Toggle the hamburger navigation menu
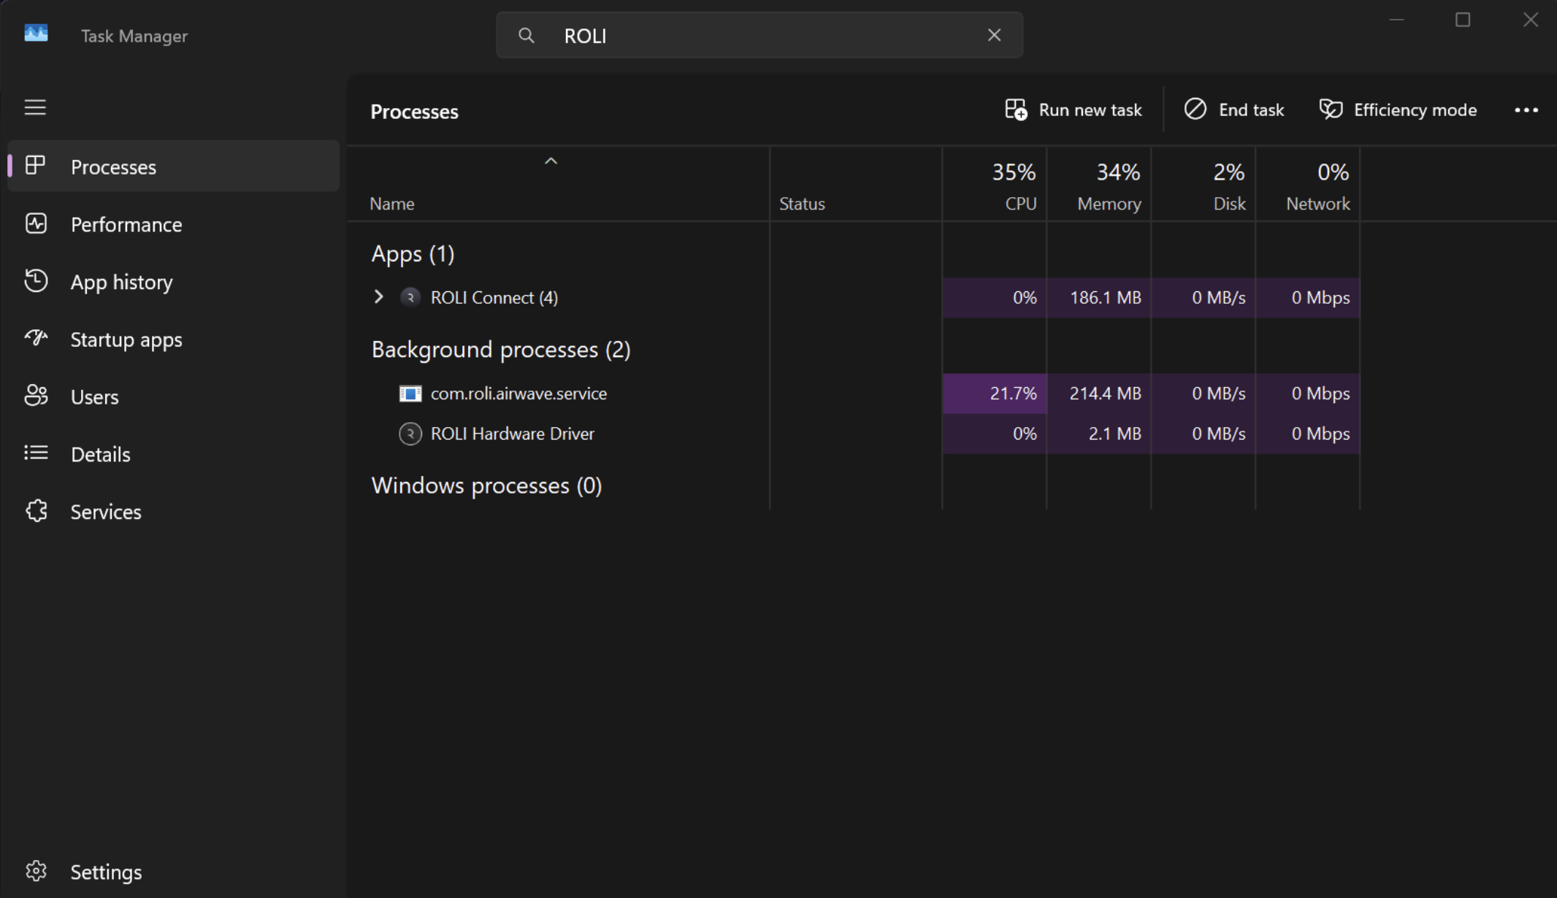 coord(35,108)
